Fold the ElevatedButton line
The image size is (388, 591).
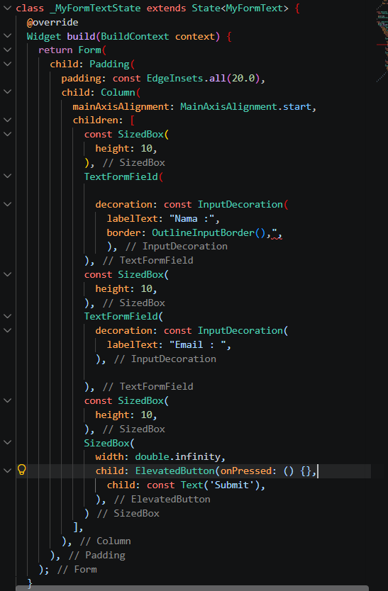7,471
